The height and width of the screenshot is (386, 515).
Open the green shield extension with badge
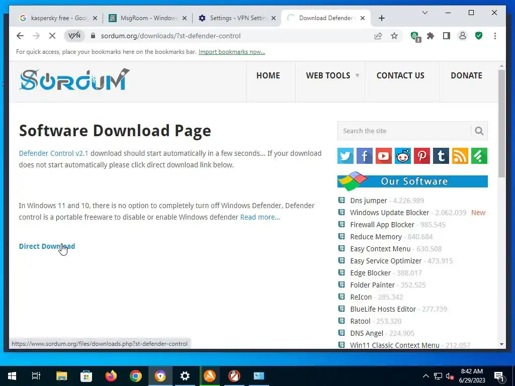pos(415,36)
